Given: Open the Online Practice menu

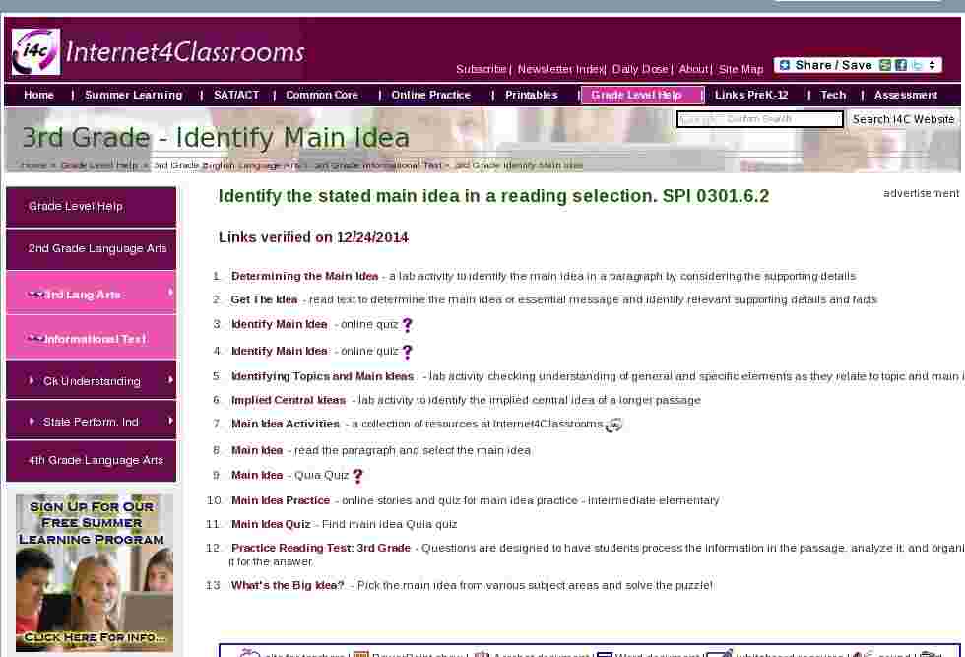Looking at the screenshot, I should (x=431, y=95).
